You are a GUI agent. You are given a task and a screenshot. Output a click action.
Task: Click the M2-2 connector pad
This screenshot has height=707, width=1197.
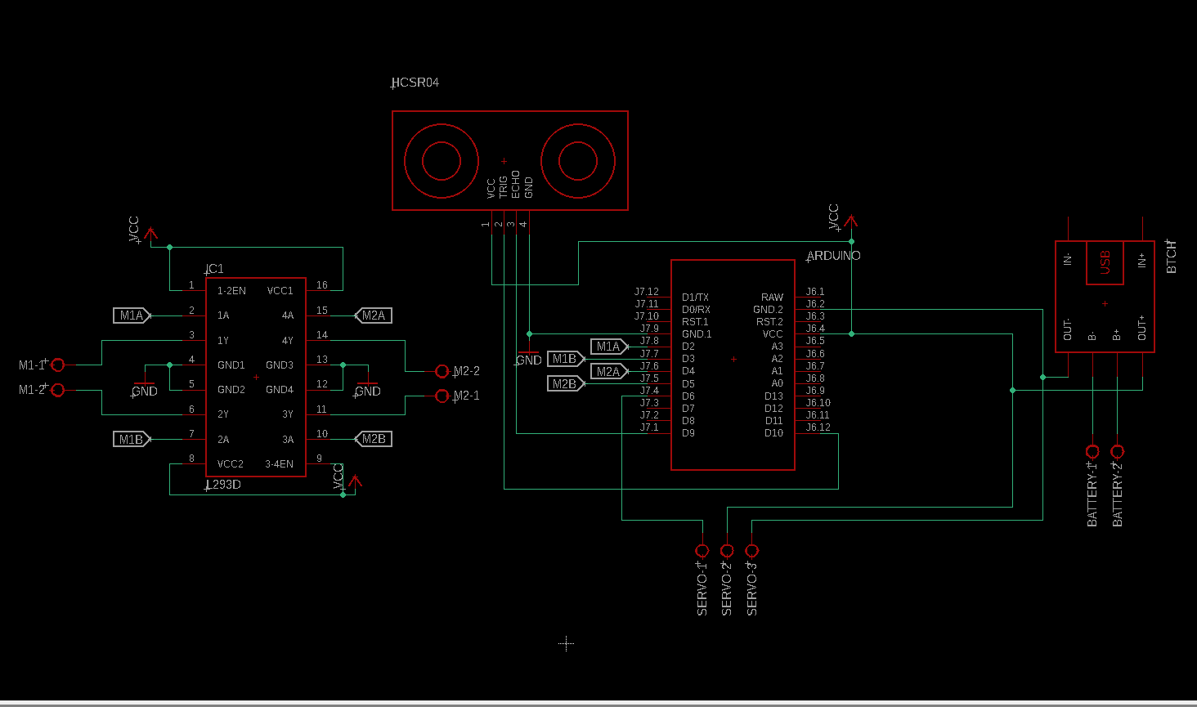pyautogui.click(x=442, y=371)
